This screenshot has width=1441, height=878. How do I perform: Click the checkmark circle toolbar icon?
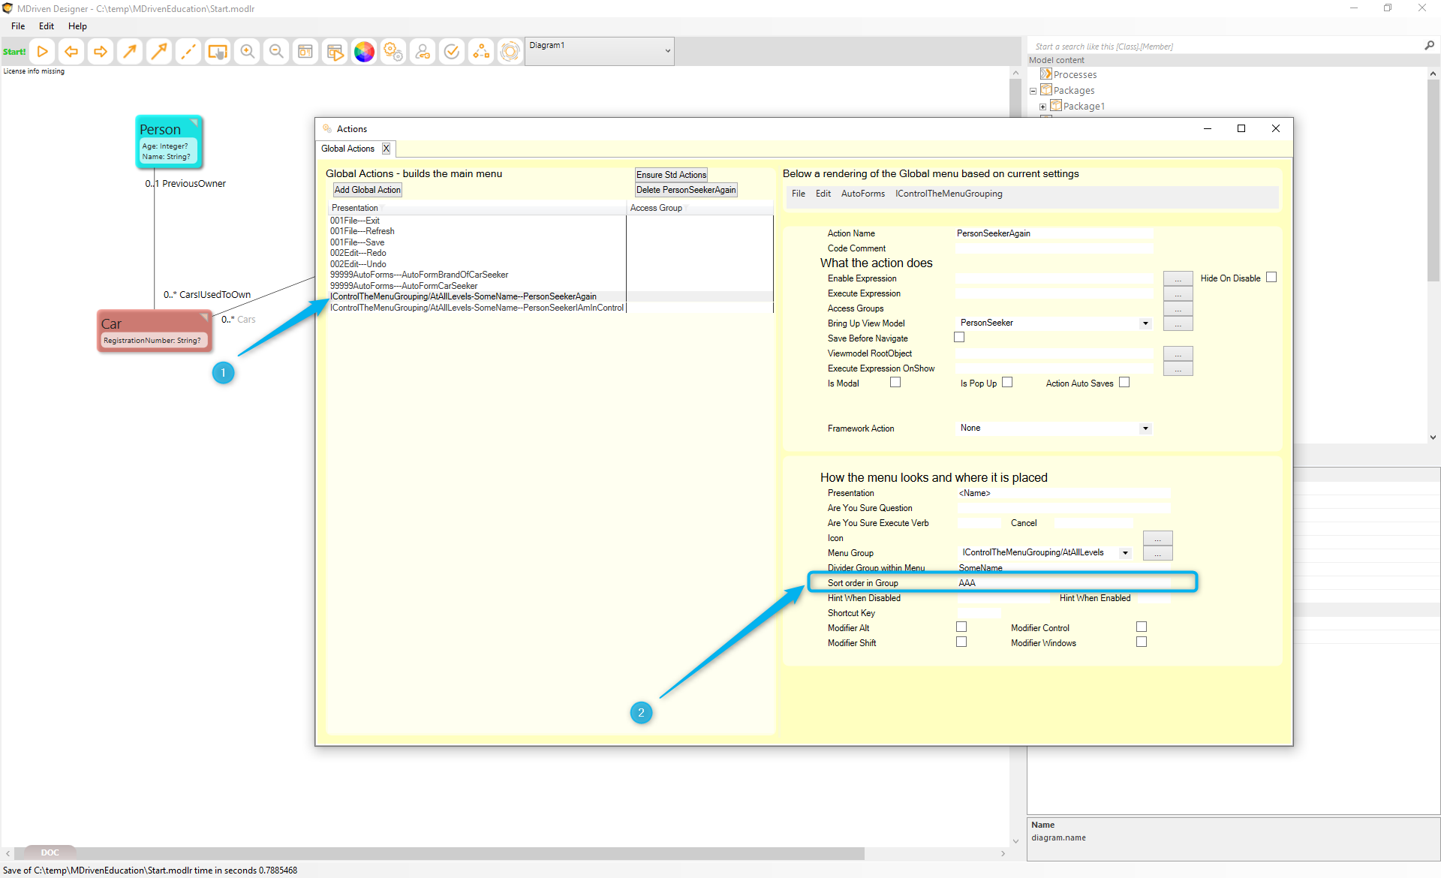pyautogui.click(x=452, y=52)
